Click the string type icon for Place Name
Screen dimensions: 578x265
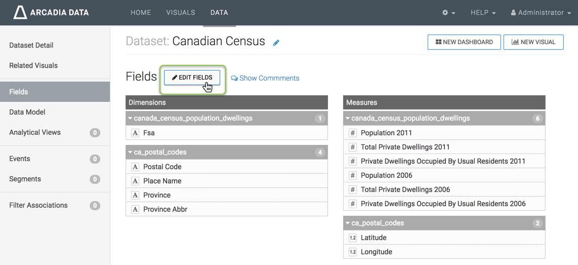pyautogui.click(x=135, y=181)
